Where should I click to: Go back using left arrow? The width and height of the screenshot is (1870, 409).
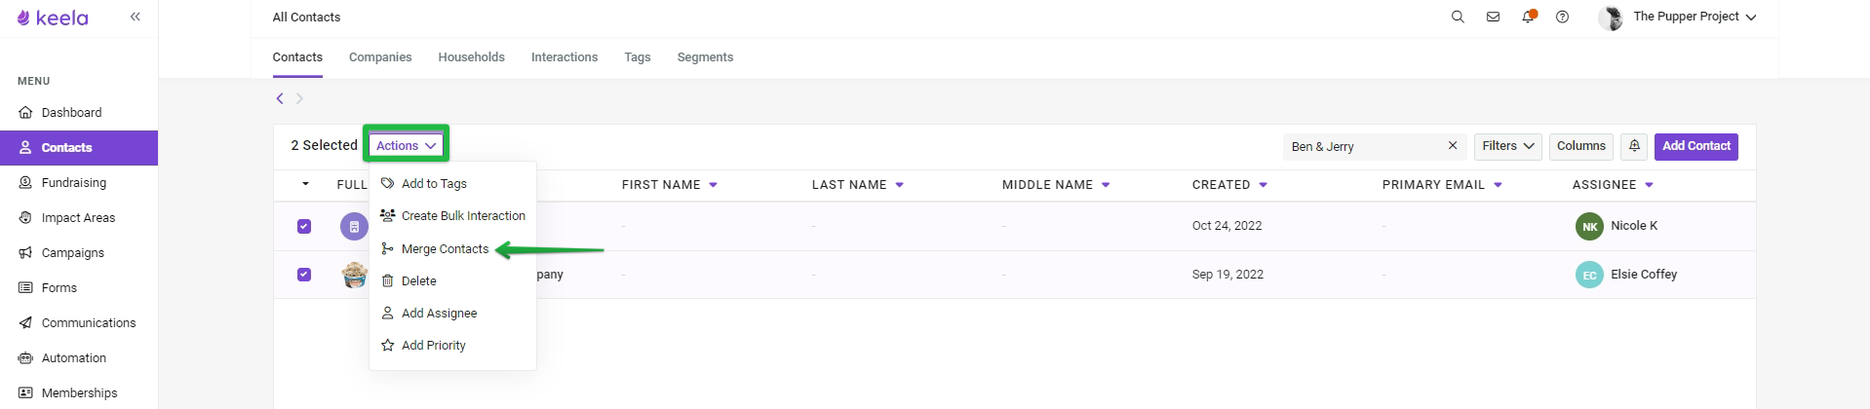(x=280, y=98)
